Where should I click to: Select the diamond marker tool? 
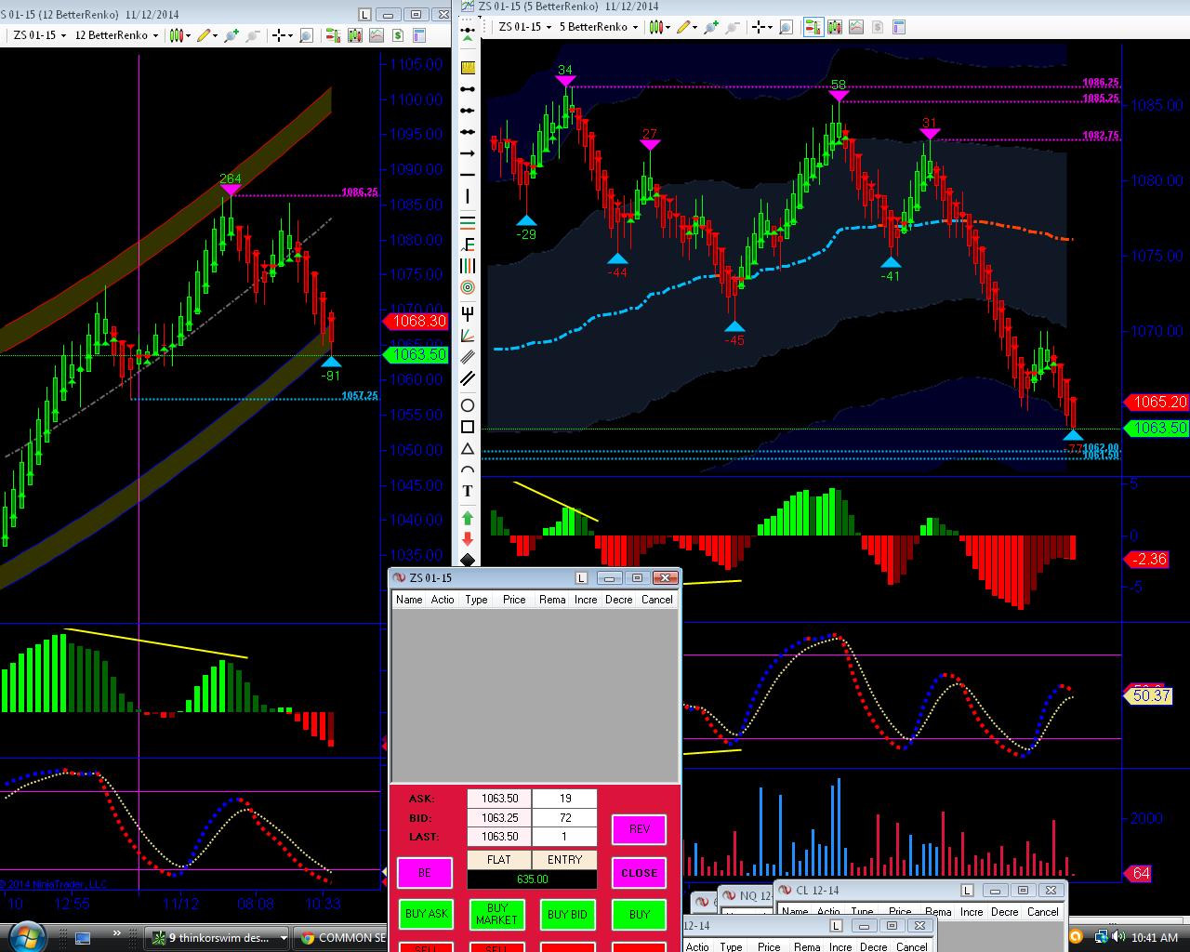coord(468,560)
